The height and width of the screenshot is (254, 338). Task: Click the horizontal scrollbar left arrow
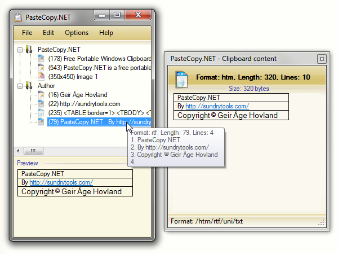pyautogui.click(x=18, y=151)
